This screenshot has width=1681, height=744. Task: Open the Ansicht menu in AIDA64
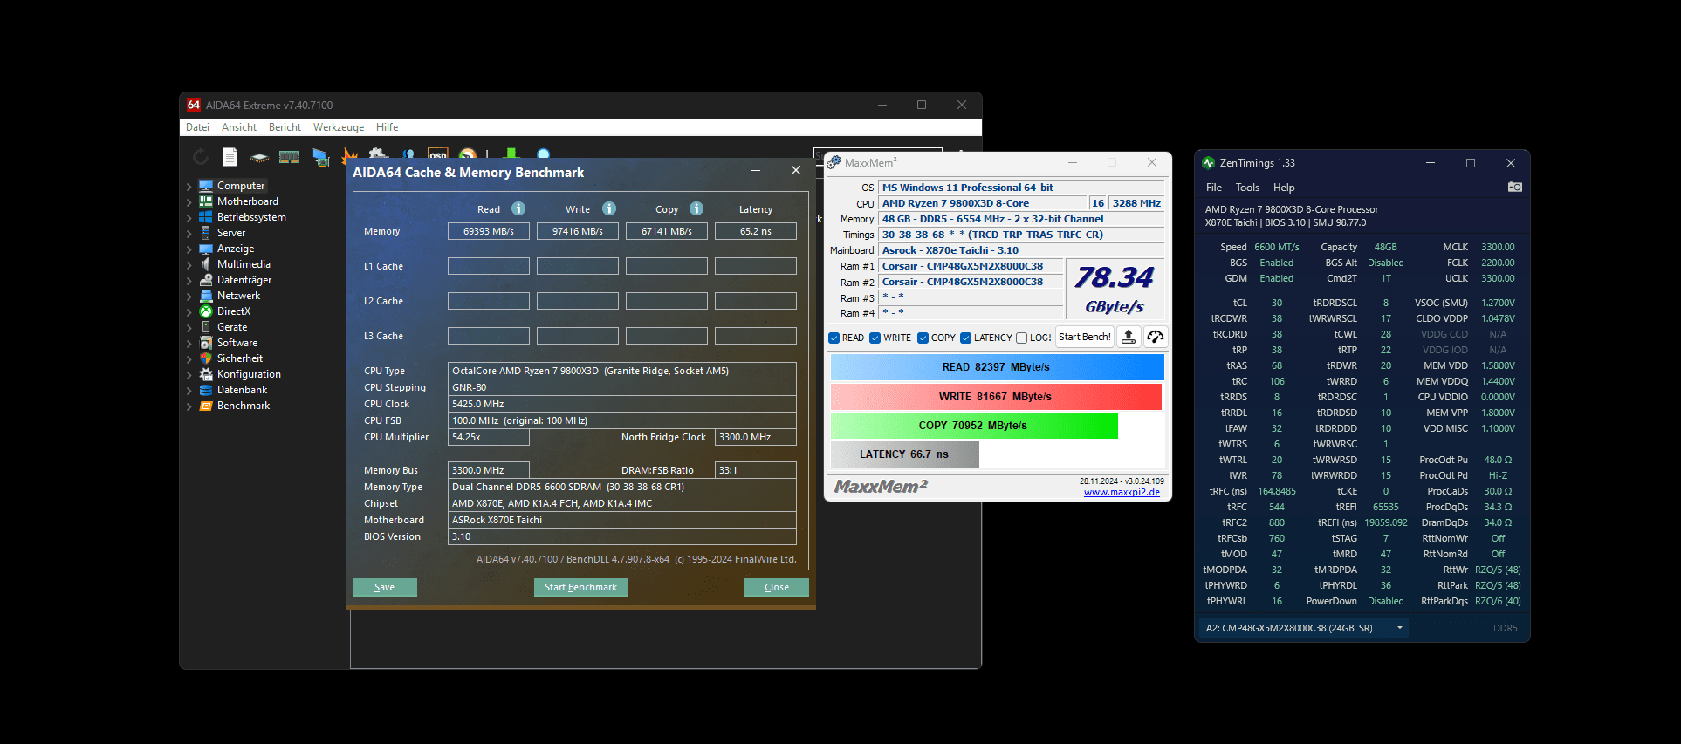(x=239, y=127)
